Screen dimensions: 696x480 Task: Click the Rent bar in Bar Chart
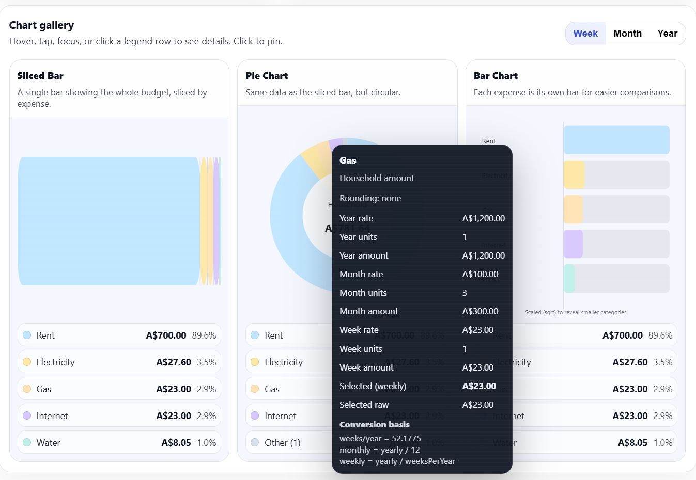616,140
